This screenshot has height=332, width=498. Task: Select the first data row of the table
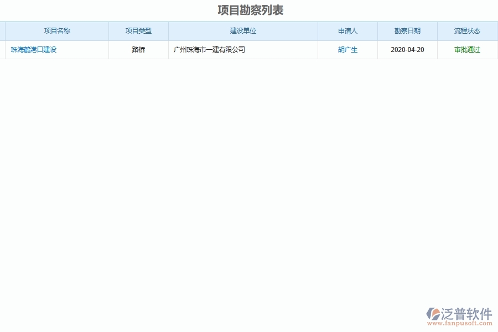click(249, 50)
